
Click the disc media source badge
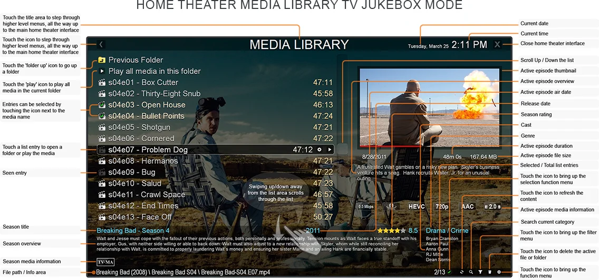coord(391,206)
